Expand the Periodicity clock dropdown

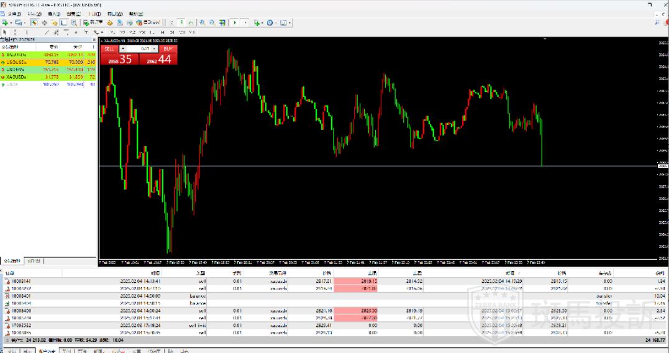coord(276,23)
